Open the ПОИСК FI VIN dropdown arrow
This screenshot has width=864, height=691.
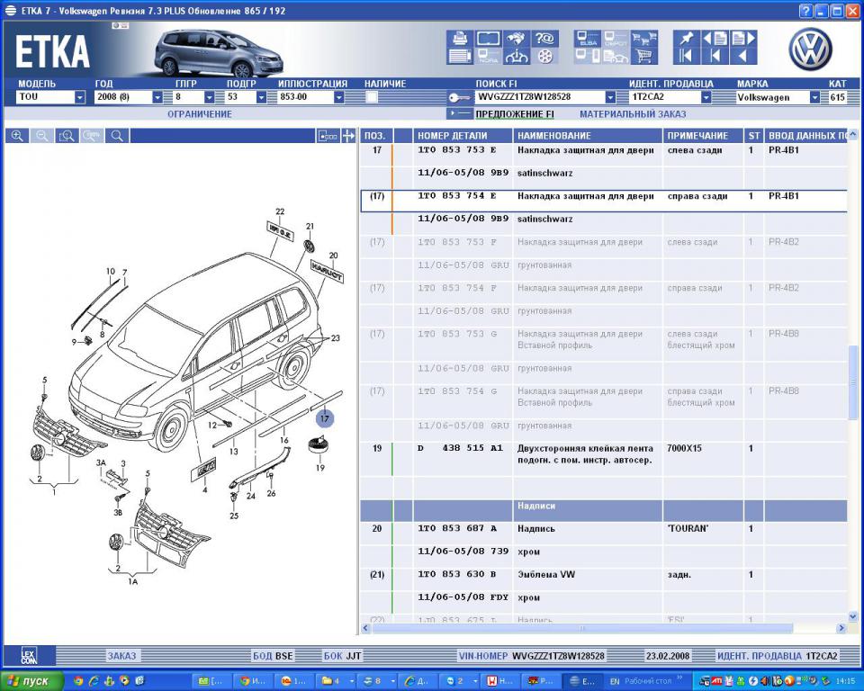click(x=610, y=97)
